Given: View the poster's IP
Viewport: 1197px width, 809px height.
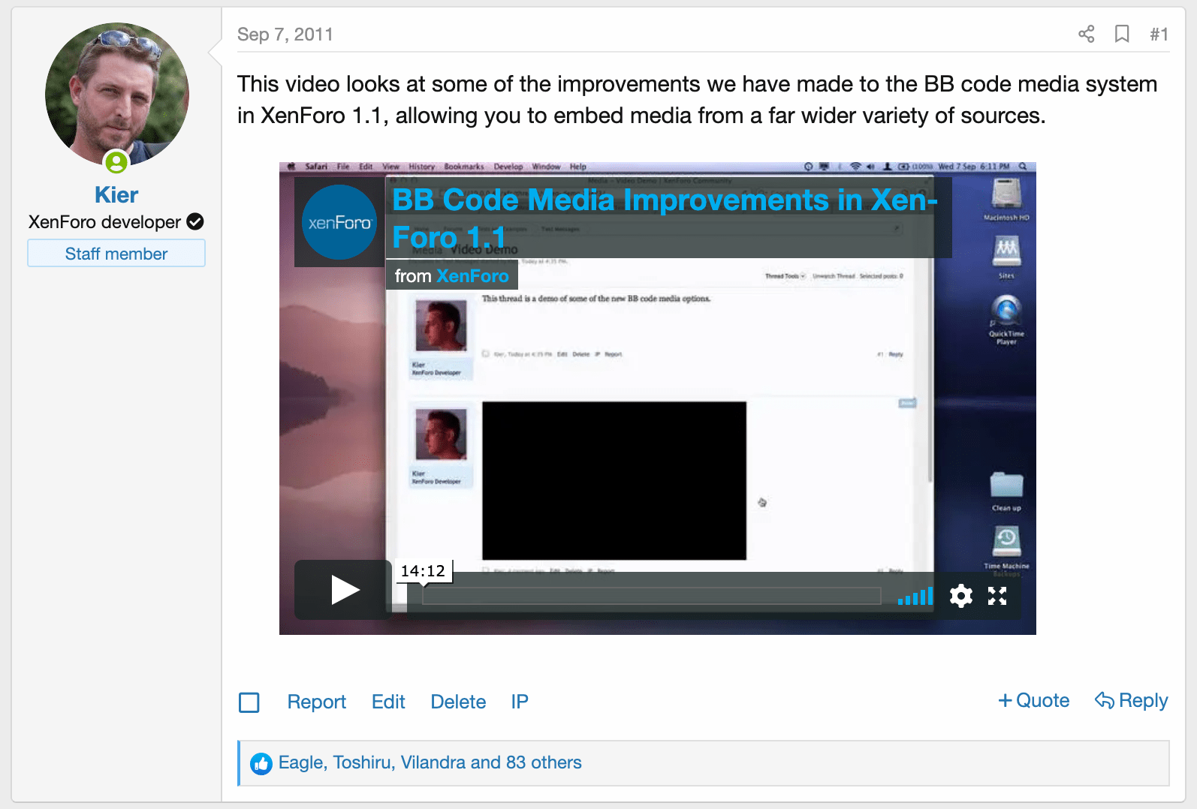Looking at the screenshot, I should pyautogui.click(x=520, y=702).
